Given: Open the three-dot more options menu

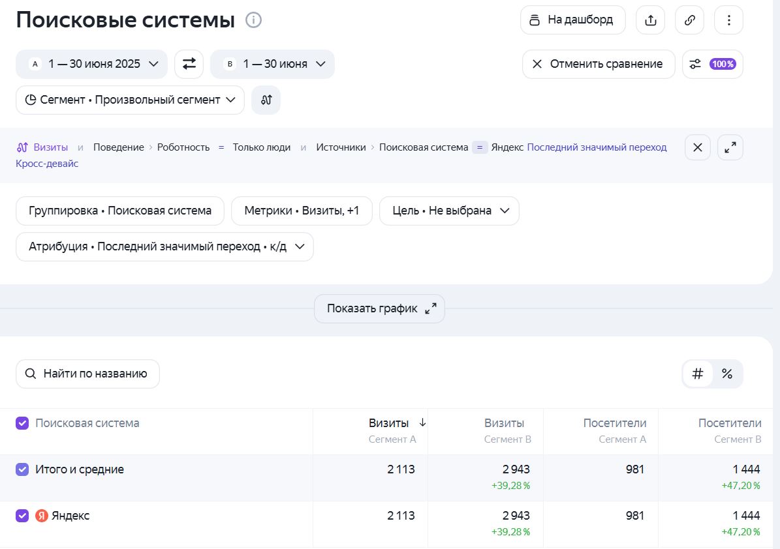Looking at the screenshot, I should point(729,20).
